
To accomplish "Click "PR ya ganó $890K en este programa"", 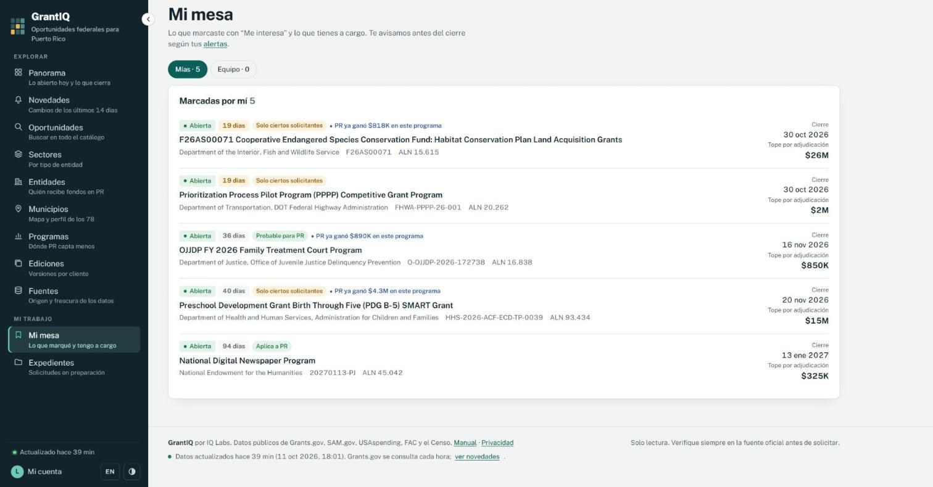I will (367, 236).
